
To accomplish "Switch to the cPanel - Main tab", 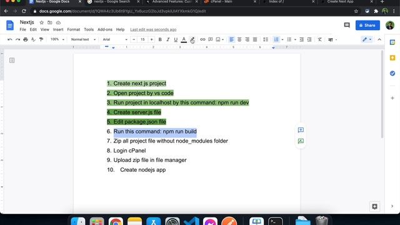I will pos(229,2).
